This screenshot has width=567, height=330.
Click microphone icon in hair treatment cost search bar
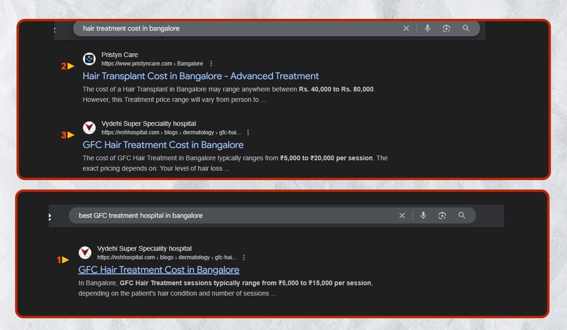(428, 28)
